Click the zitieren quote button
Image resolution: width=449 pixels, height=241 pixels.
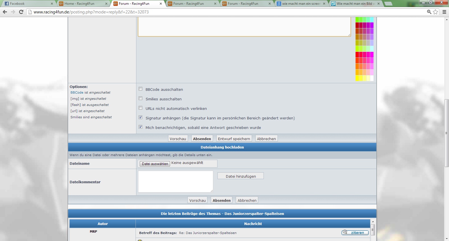(355, 233)
